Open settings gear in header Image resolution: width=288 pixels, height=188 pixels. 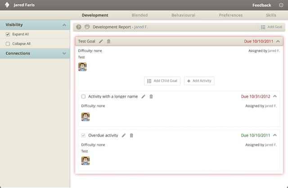[x=281, y=5]
